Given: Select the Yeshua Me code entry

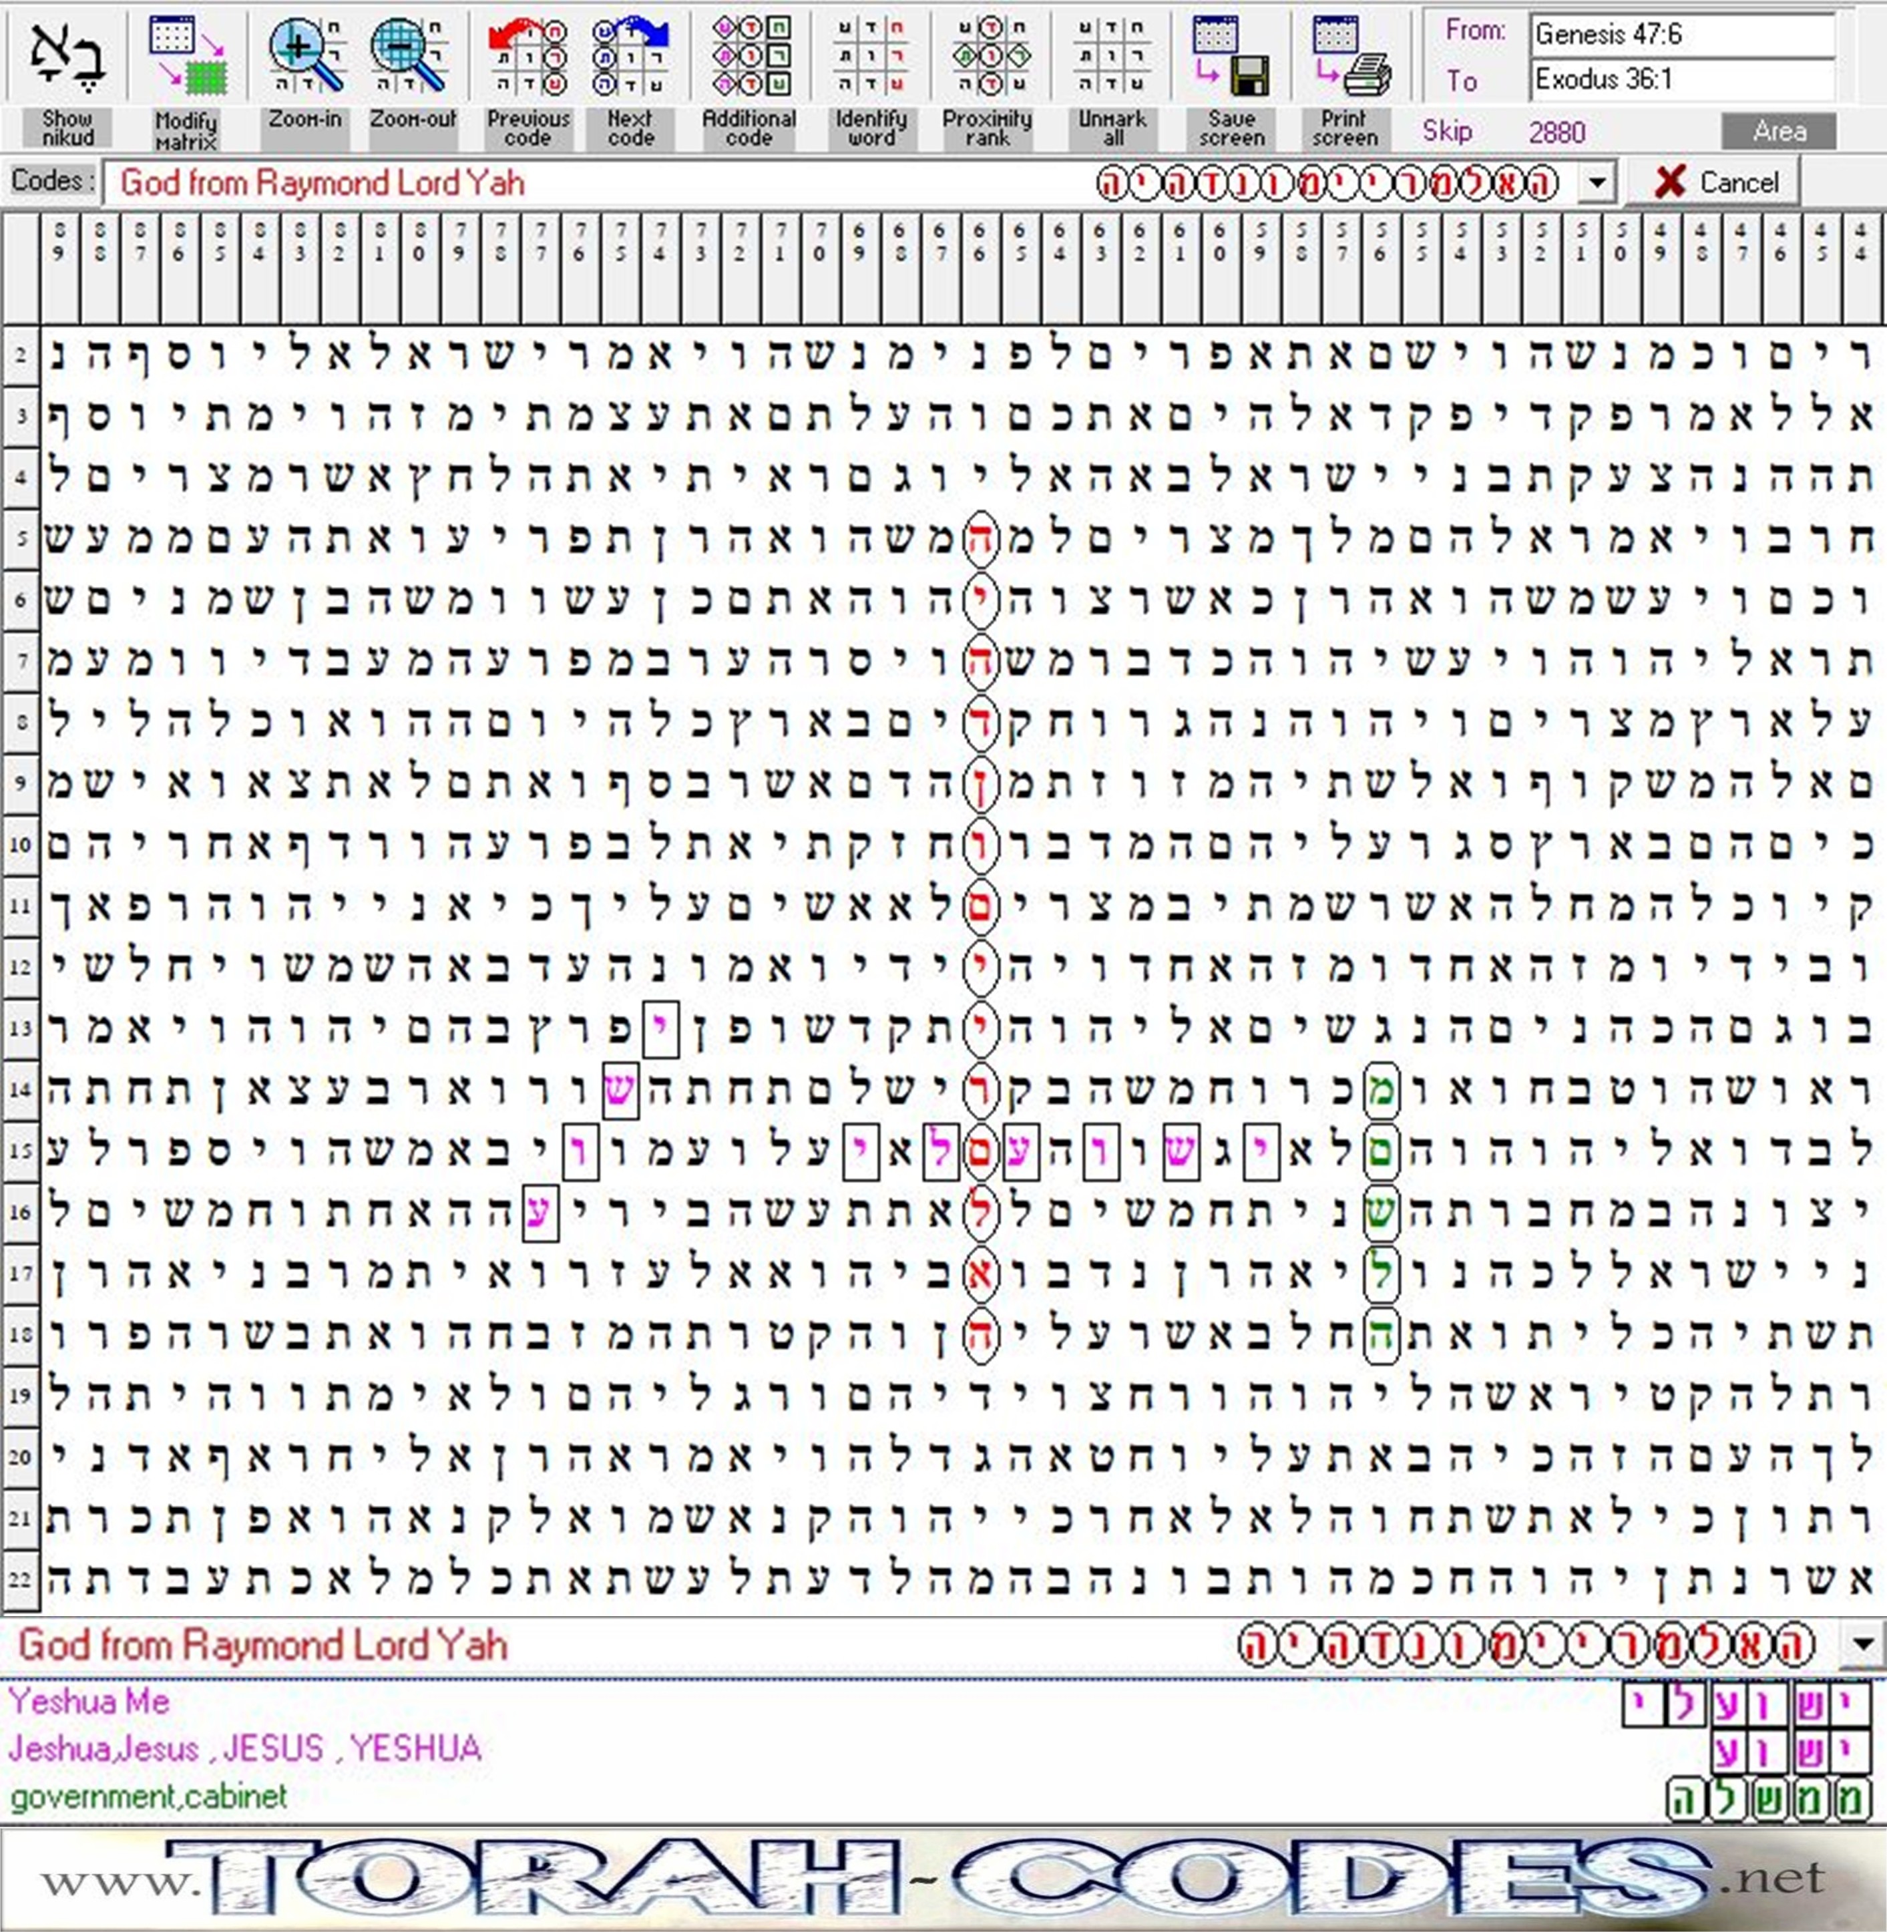Looking at the screenshot, I should click(x=89, y=1702).
